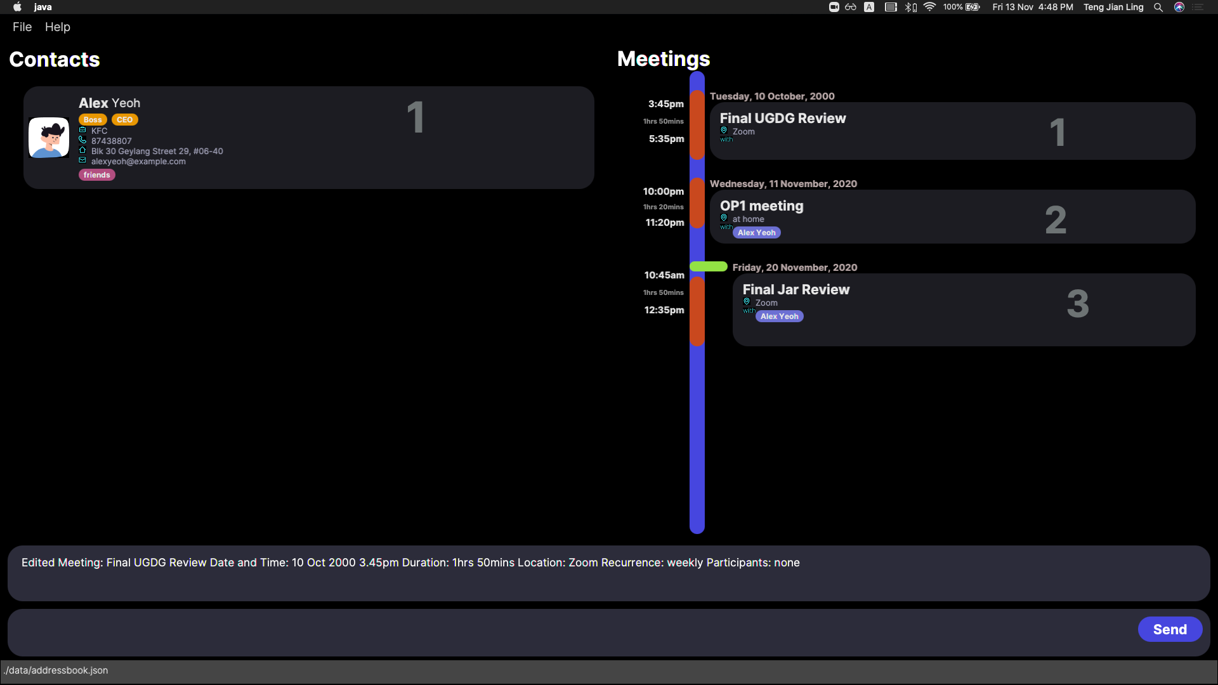Click location pin icon in Final Jar Review

click(x=747, y=302)
